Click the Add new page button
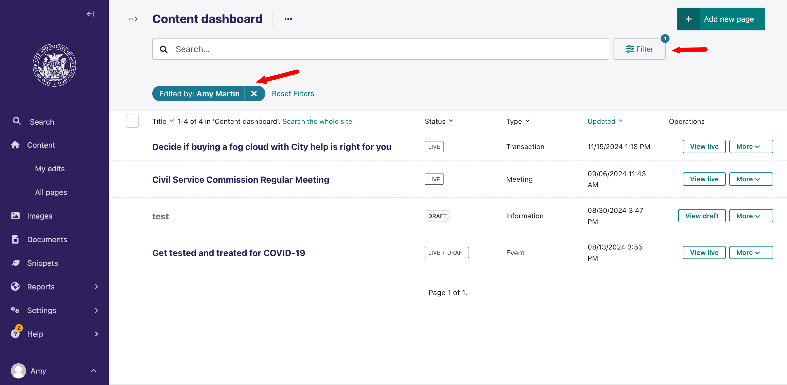This screenshot has height=385, width=787. [720, 19]
